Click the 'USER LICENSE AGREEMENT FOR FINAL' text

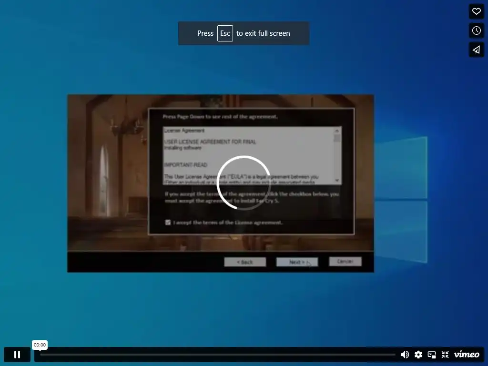pos(210,142)
